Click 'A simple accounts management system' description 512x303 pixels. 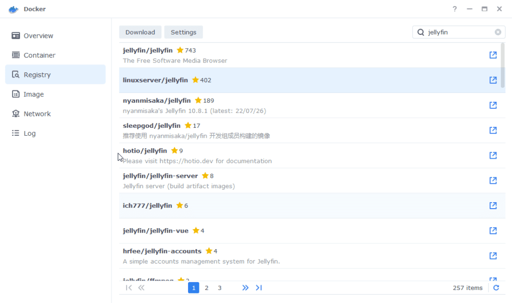pyautogui.click(x=201, y=262)
